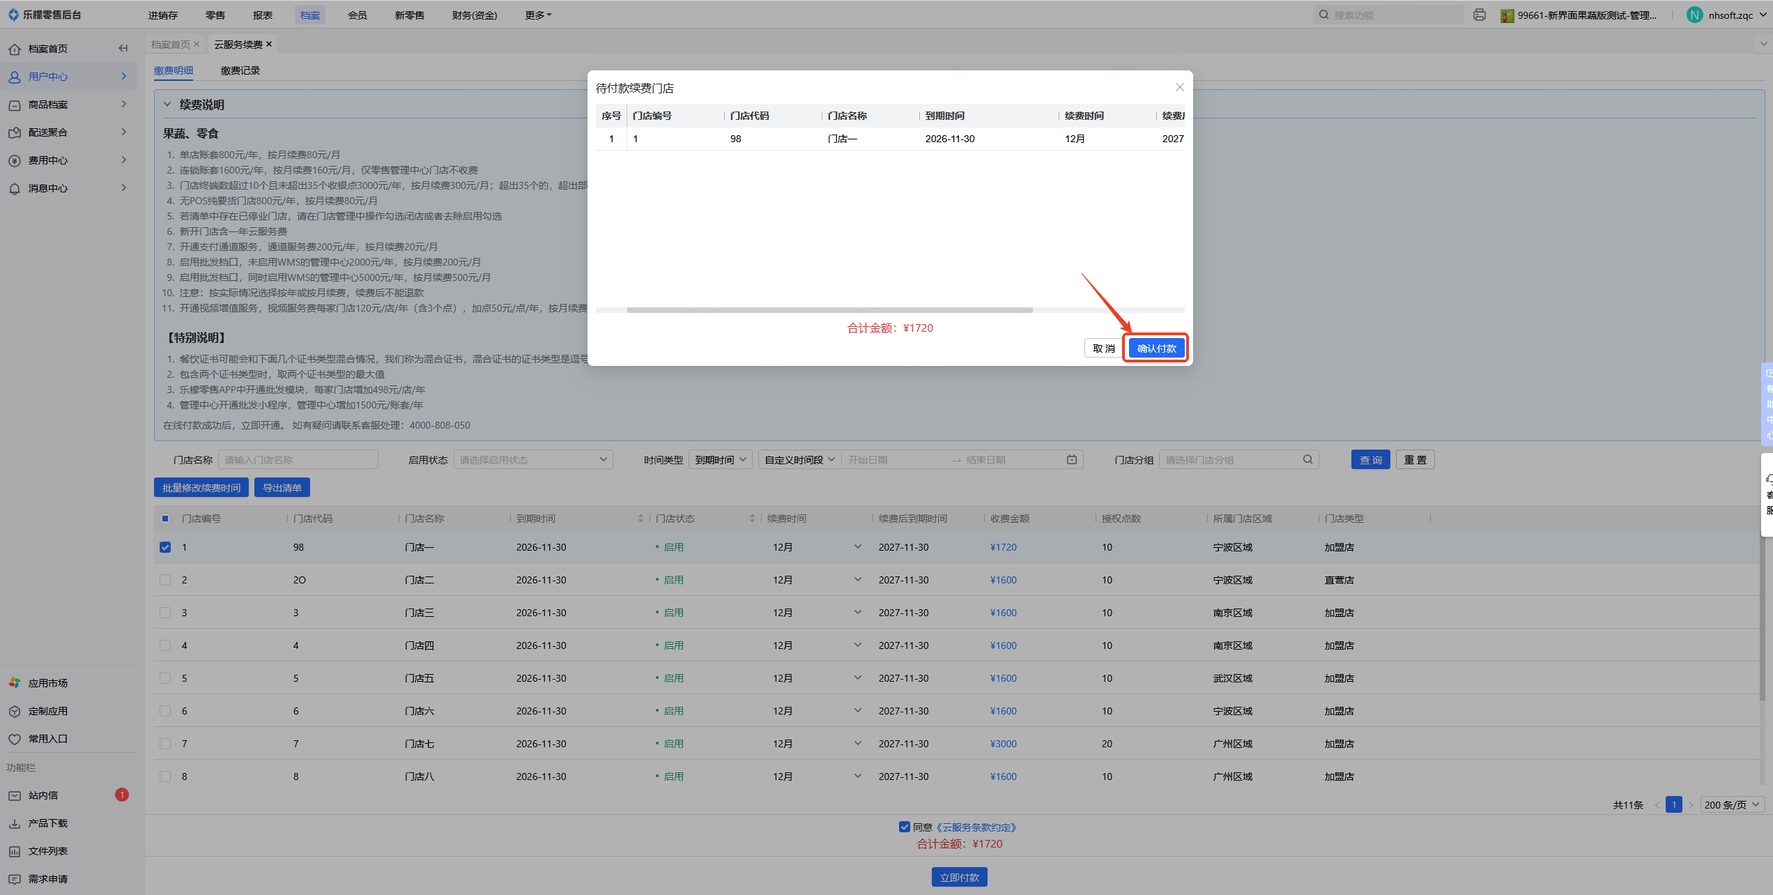This screenshot has width=1773, height=895.
Task: Close the 待付款续费门店 dialog with X
Action: click(x=1179, y=87)
